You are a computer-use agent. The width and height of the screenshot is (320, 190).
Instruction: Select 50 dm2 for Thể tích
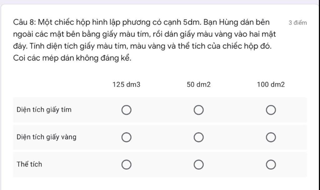tap(198, 164)
